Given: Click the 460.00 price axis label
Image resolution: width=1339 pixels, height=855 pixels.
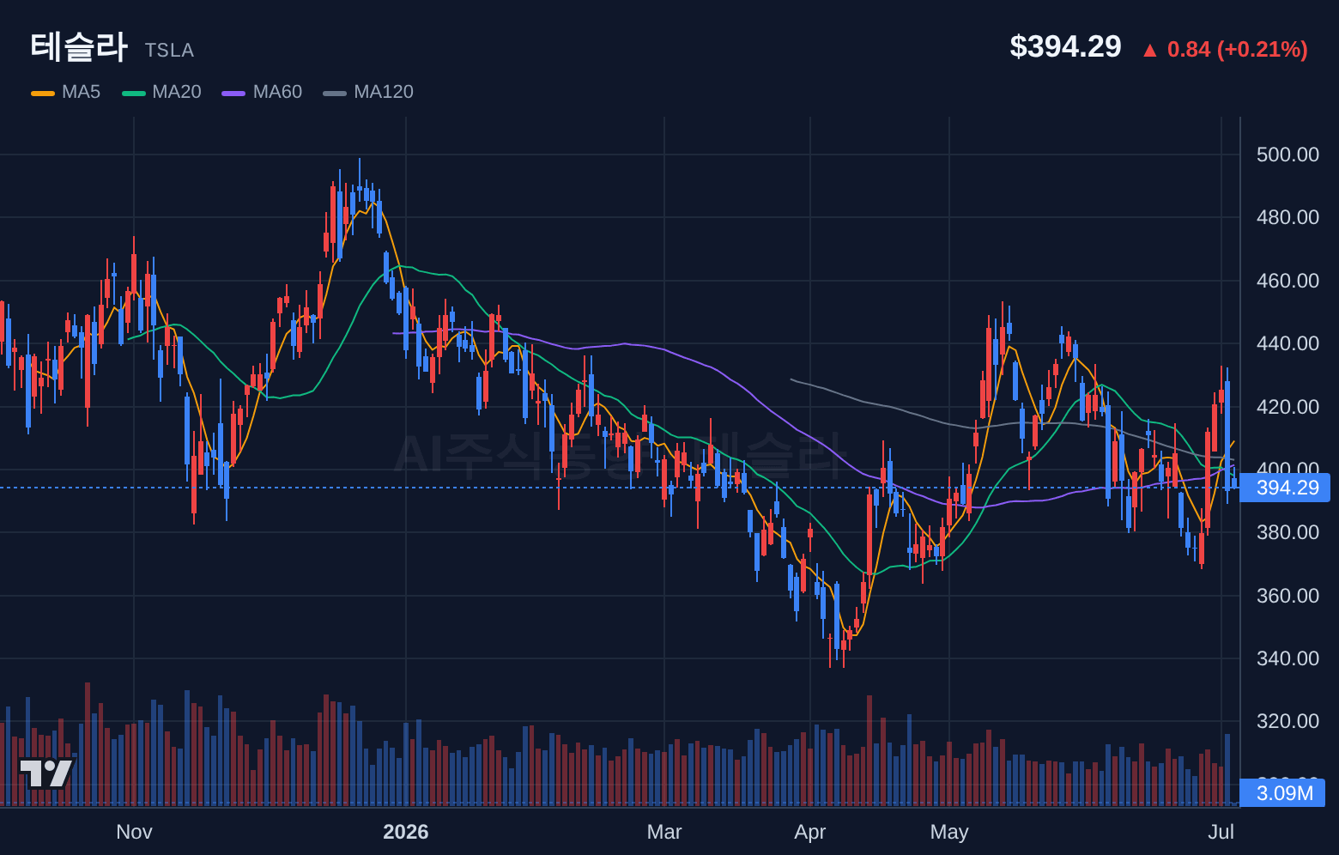Looking at the screenshot, I should point(1287,281).
